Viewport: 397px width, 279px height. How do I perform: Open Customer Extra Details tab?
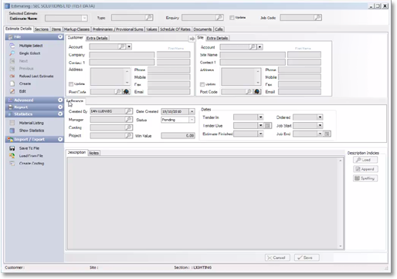point(97,38)
